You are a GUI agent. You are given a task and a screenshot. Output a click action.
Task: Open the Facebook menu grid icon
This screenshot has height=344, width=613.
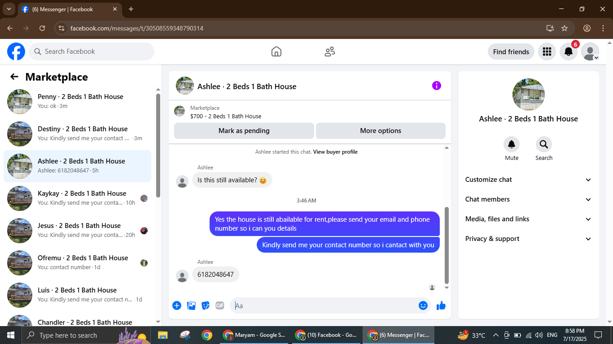pos(547,52)
